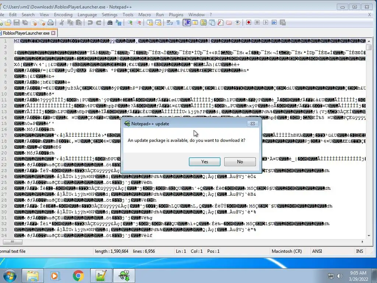Open the Settings menu

pyautogui.click(x=110, y=15)
